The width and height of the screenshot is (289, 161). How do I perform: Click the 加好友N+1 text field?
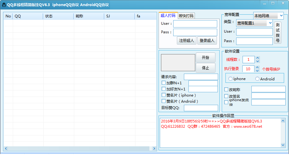pos(203,89)
